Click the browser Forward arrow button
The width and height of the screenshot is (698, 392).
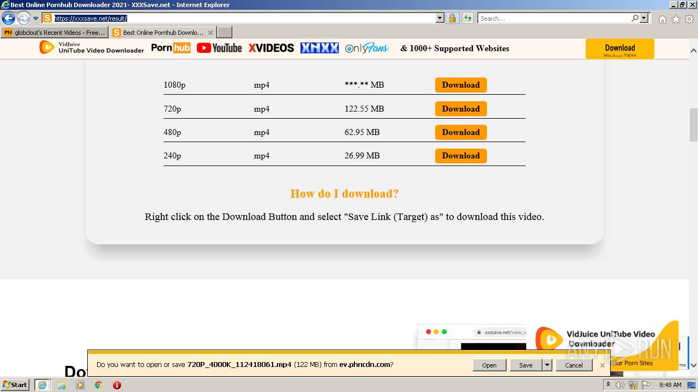pos(23,18)
